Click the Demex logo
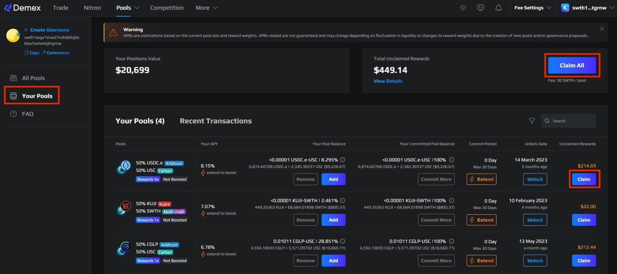Screen dimensions: 617x274 [x=22, y=8]
